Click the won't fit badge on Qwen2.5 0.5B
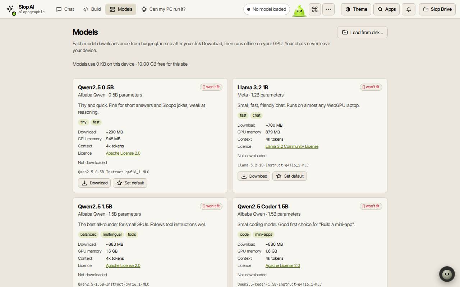 pos(211,87)
